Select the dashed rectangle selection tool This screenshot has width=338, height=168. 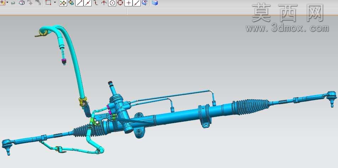pyautogui.click(x=48, y=3)
